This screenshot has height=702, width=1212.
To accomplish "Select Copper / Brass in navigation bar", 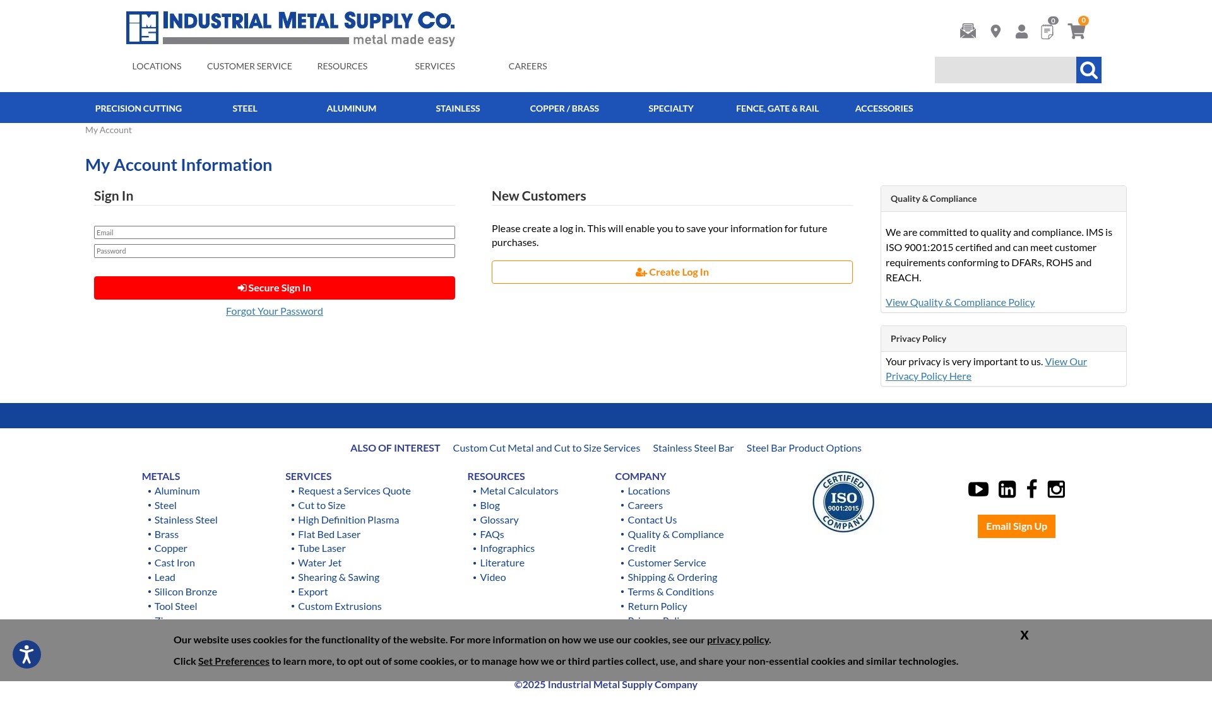I will point(564,108).
